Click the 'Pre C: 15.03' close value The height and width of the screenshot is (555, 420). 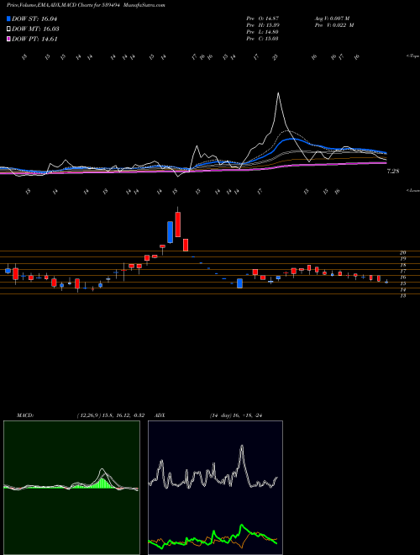pos(262,39)
